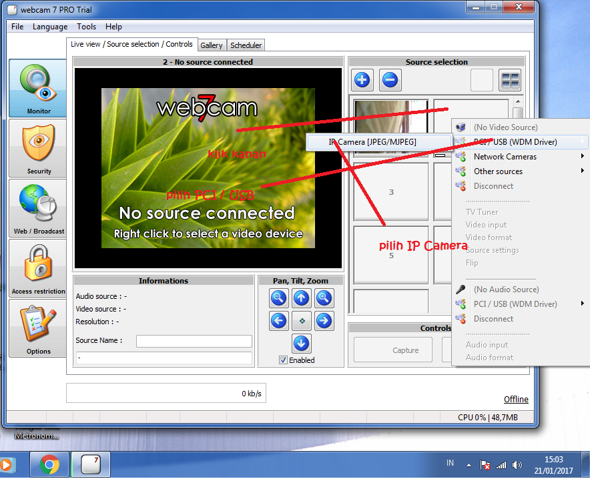Select IP Camera [JPEG/MJPEG] from submenu

(x=379, y=141)
